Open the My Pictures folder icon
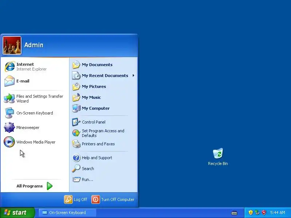 pos(76,86)
